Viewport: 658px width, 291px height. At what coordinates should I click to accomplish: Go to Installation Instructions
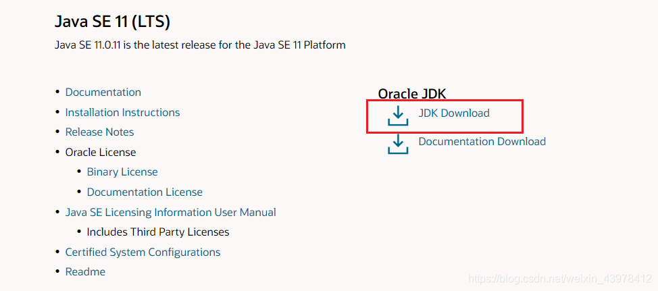click(x=122, y=112)
